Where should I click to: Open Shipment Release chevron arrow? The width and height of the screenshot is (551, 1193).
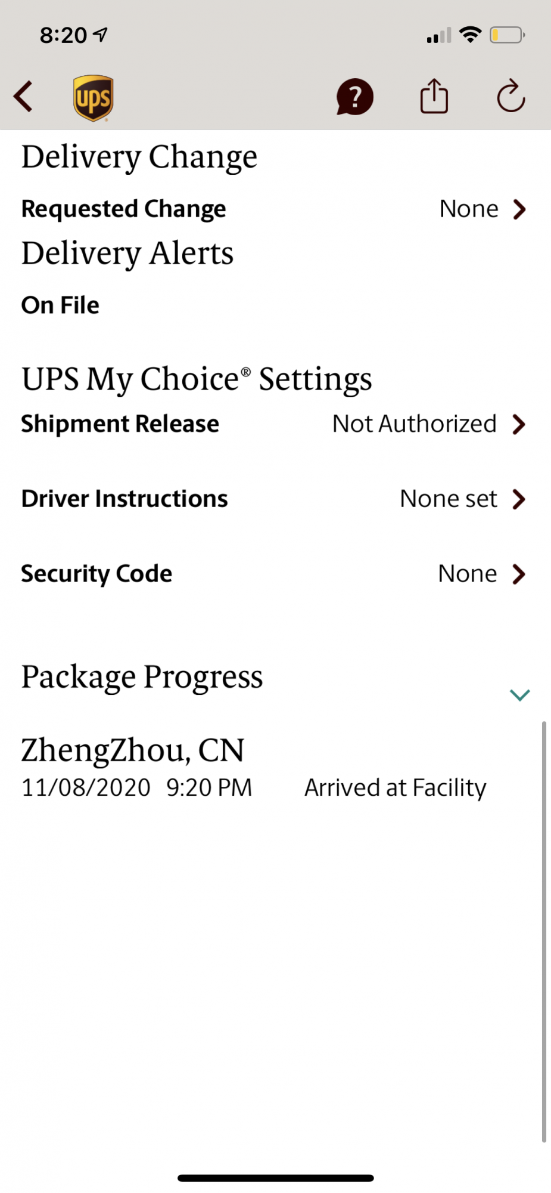pyautogui.click(x=519, y=424)
